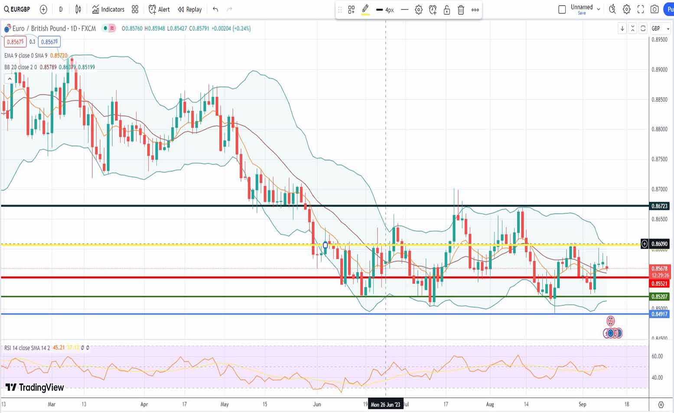Open drawing settings gear in floating toolbar

(x=418, y=10)
